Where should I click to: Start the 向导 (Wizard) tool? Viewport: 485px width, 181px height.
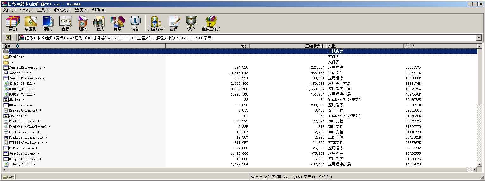[x=117, y=23]
